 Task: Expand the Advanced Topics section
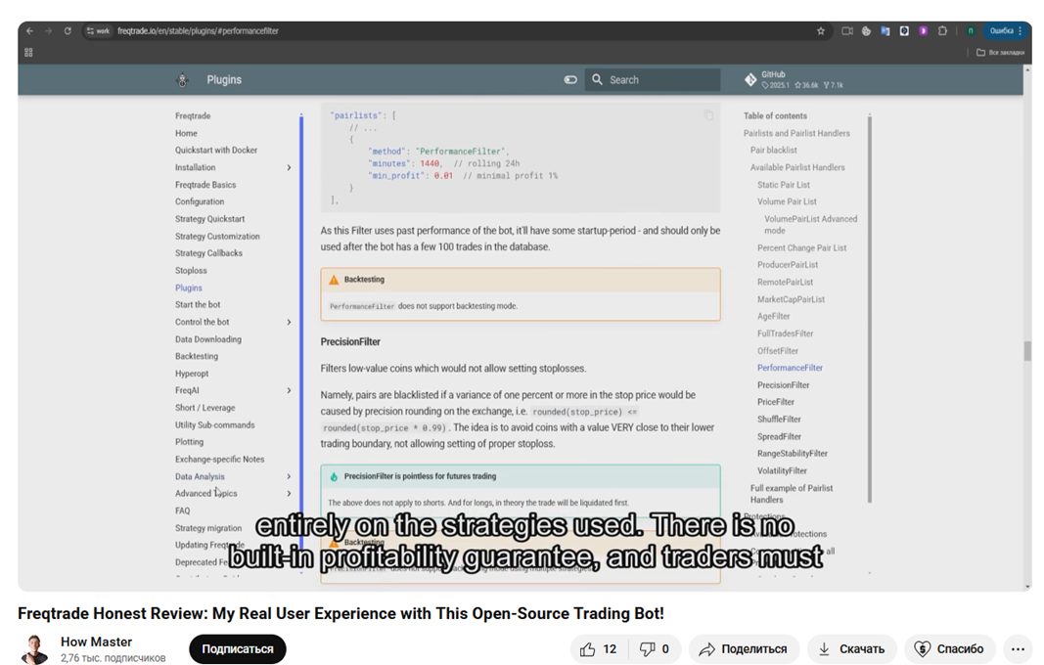tap(289, 494)
